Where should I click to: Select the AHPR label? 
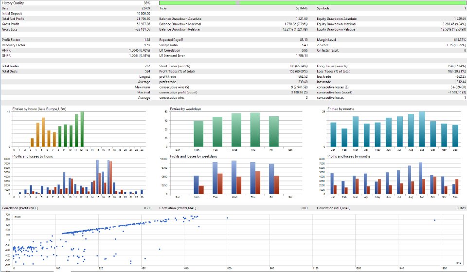pyautogui.click(x=6, y=50)
